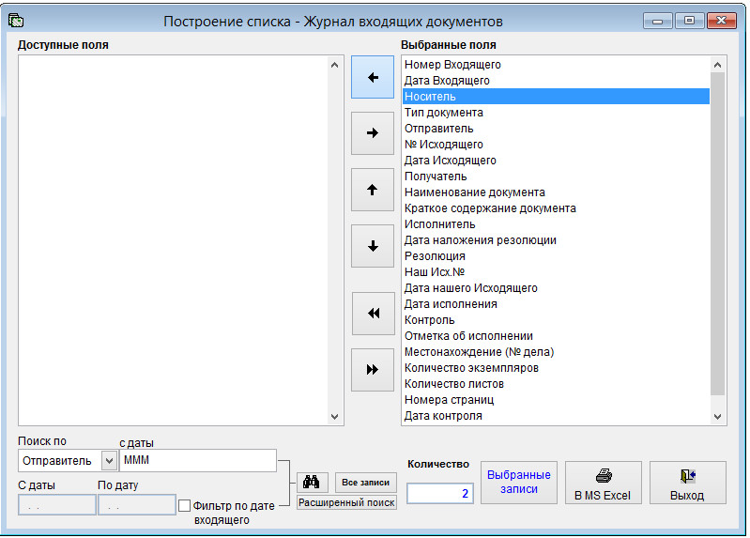Select Количество листов field

[556, 383]
